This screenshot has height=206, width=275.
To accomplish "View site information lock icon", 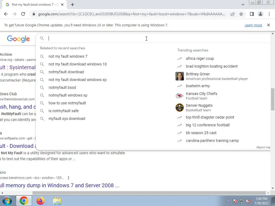I will click(x=34, y=14).
